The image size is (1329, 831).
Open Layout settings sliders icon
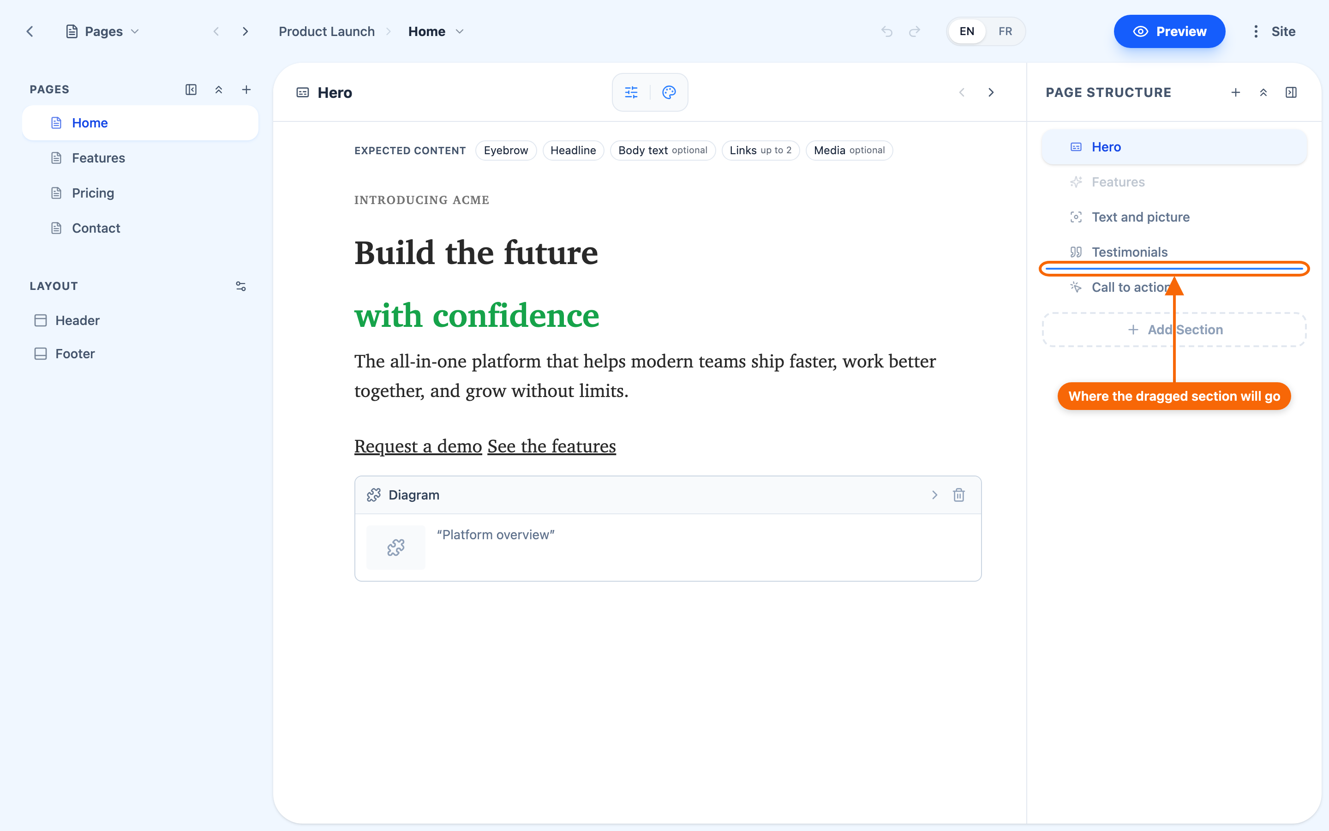click(x=240, y=286)
